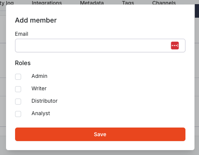Go to the Tags tab

pyautogui.click(x=128, y=3)
